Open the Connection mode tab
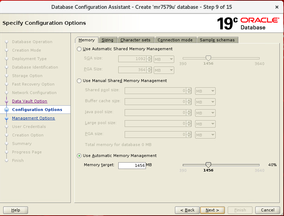This screenshot has height=216, width=284. tap(175, 40)
